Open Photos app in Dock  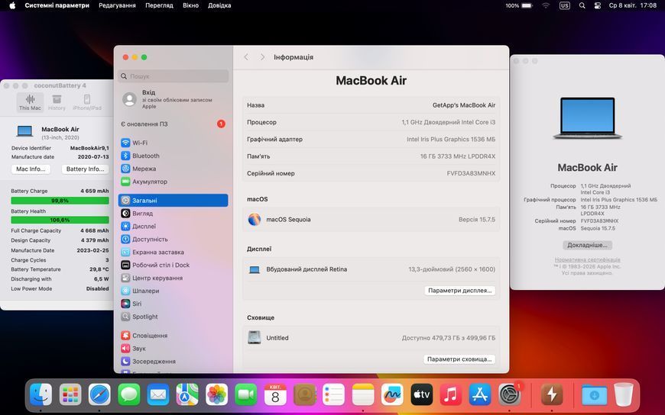click(x=217, y=394)
